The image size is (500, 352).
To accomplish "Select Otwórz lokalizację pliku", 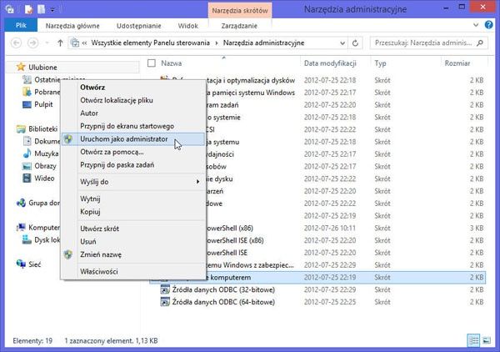I will [132, 100].
